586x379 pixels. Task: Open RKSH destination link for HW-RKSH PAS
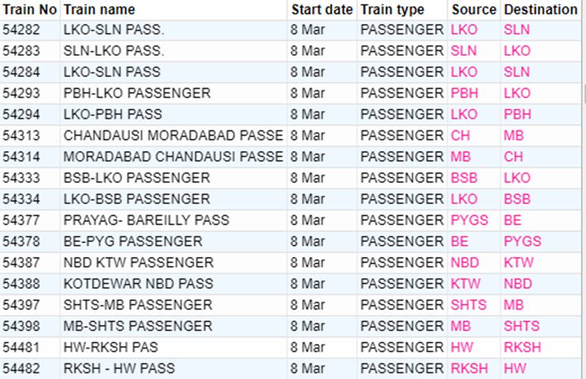coord(522,347)
